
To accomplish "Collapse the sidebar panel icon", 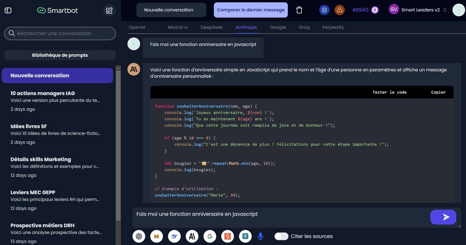I will [x=8, y=11].
